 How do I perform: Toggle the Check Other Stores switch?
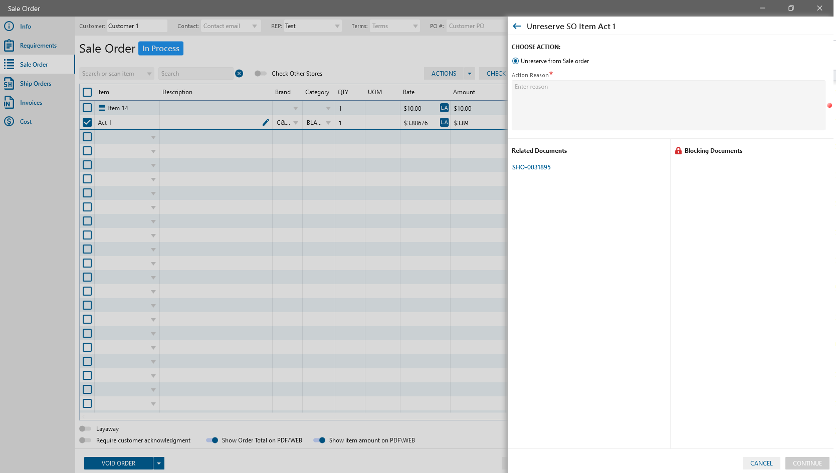coord(260,74)
